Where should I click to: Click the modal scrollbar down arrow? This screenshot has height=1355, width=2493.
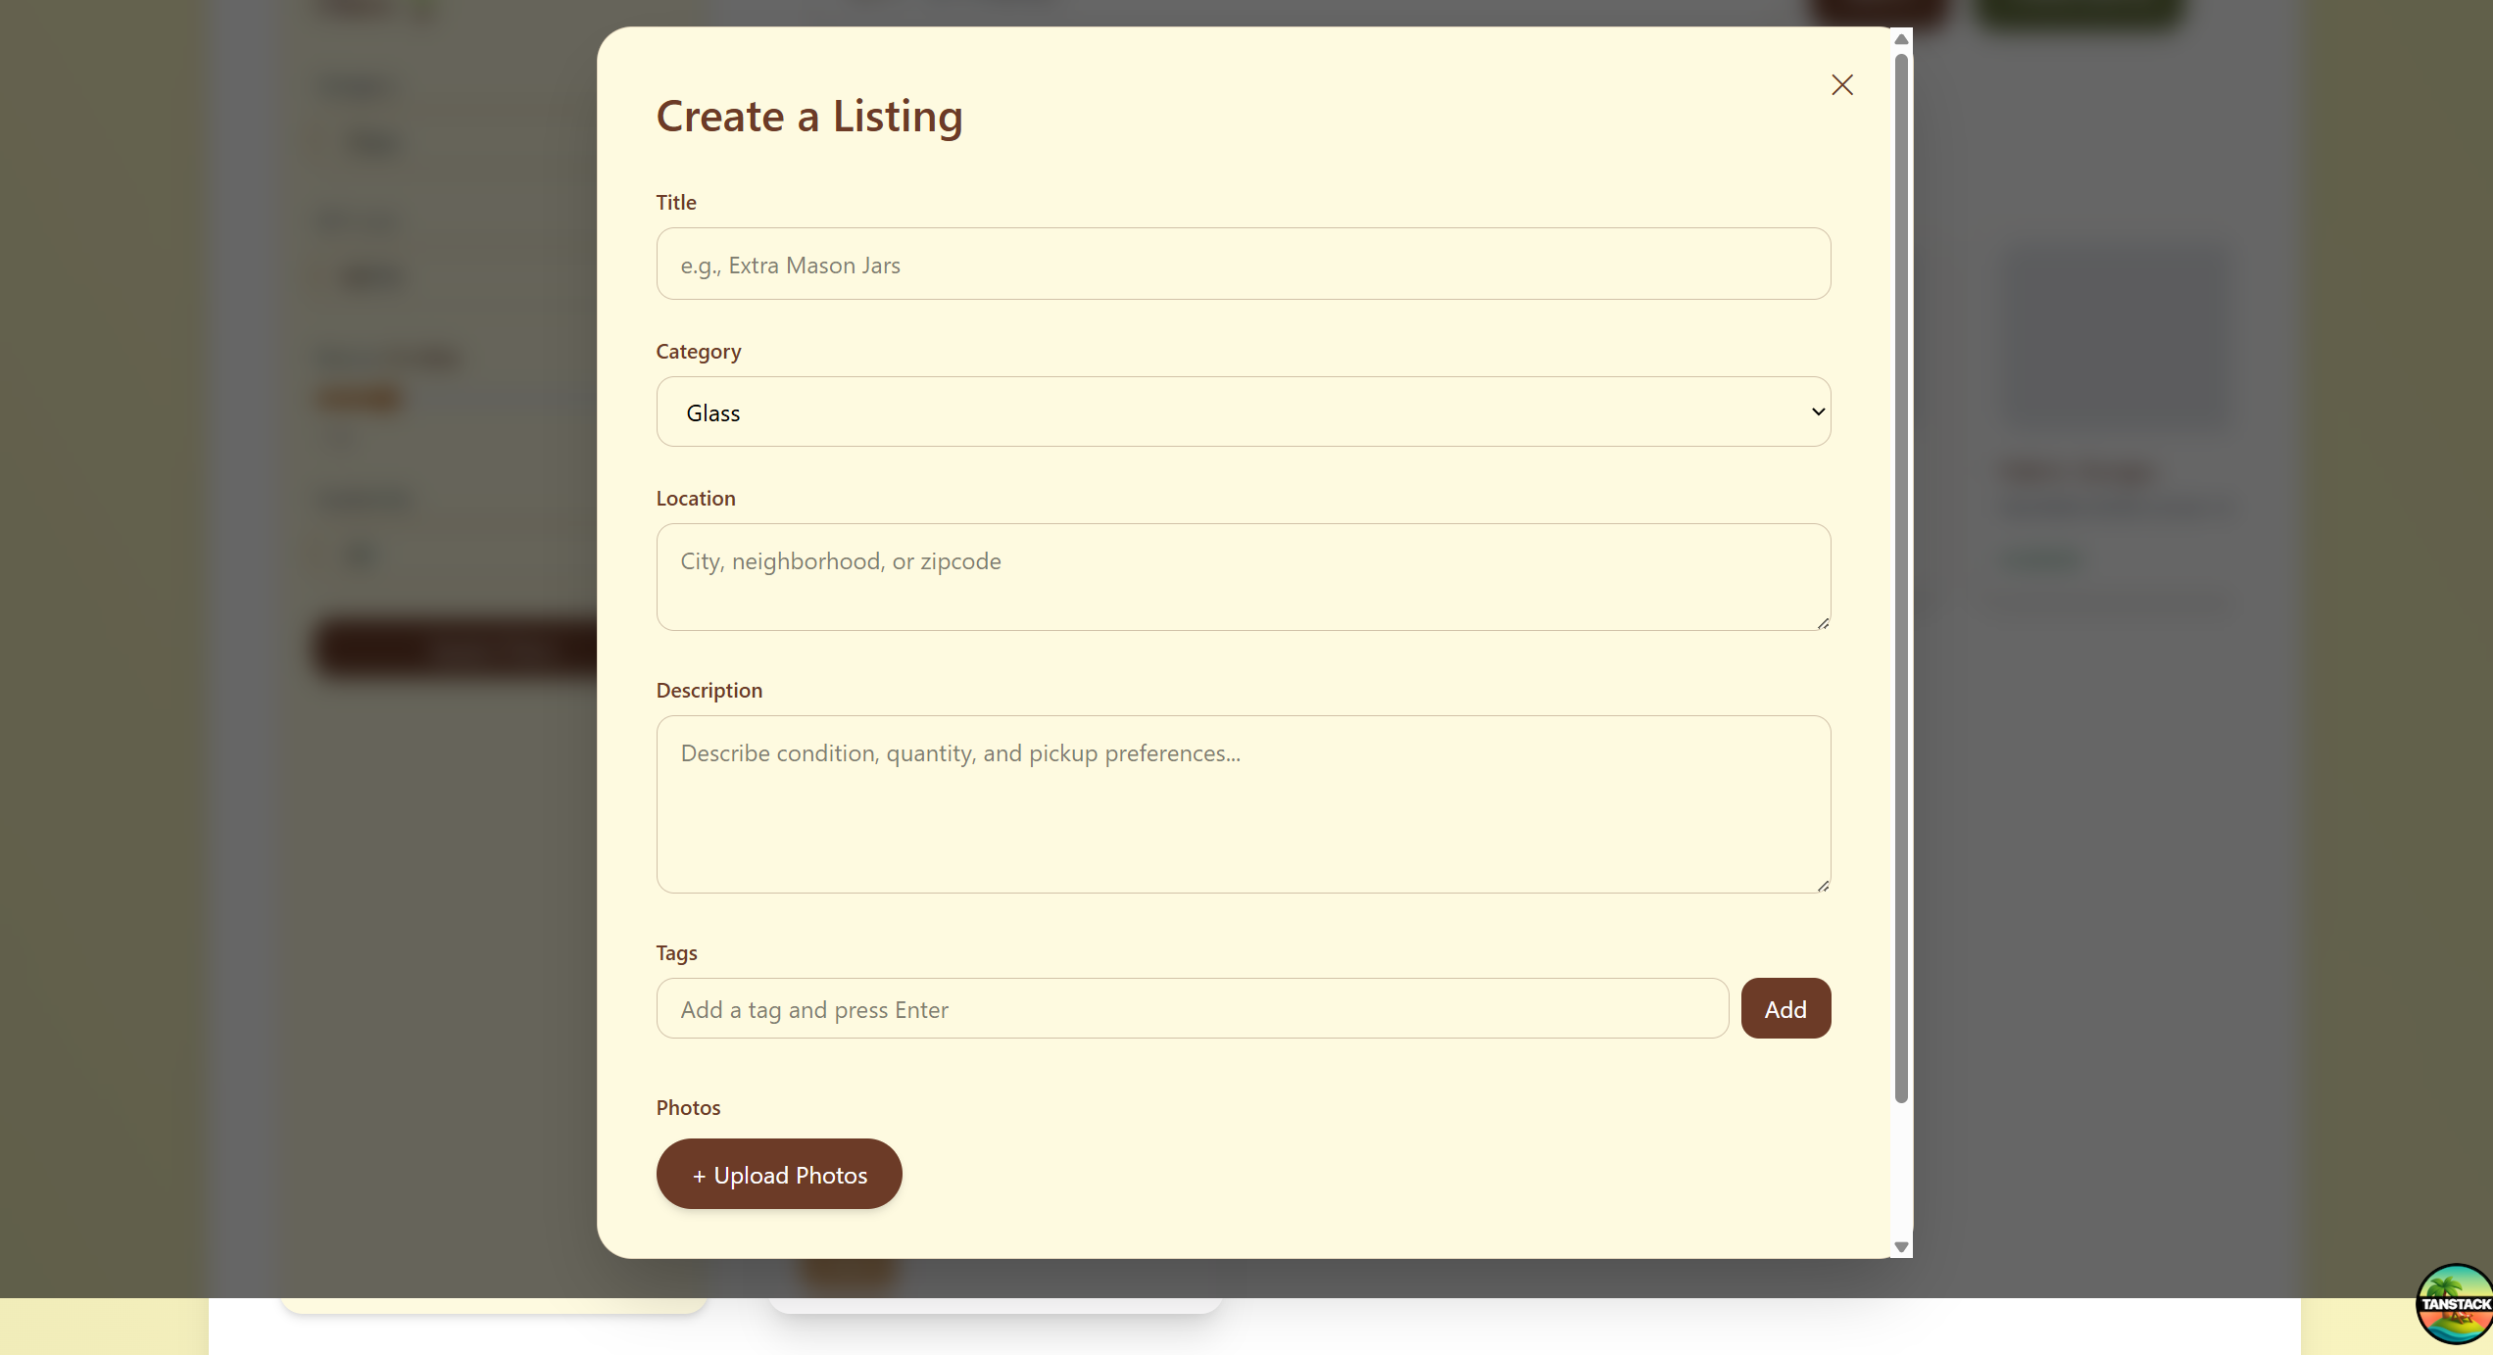(x=1901, y=1246)
